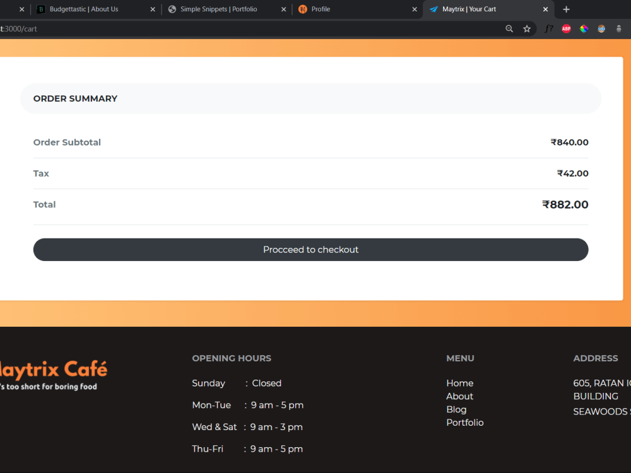The width and height of the screenshot is (631, 473).
Task: Close the Profile tab
Action: click(x=415, y=9)
